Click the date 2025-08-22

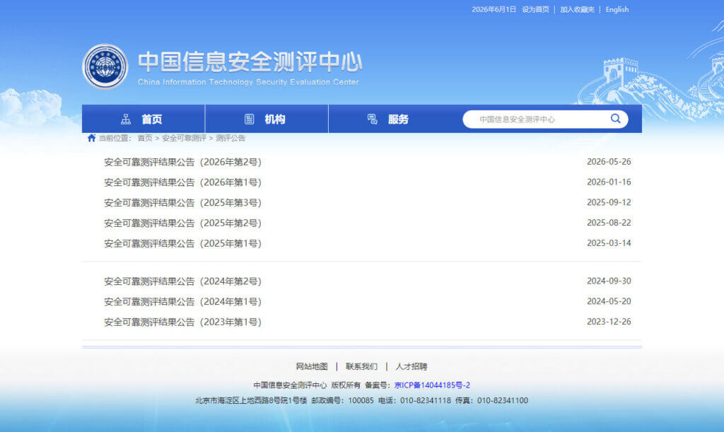(609, 223)
